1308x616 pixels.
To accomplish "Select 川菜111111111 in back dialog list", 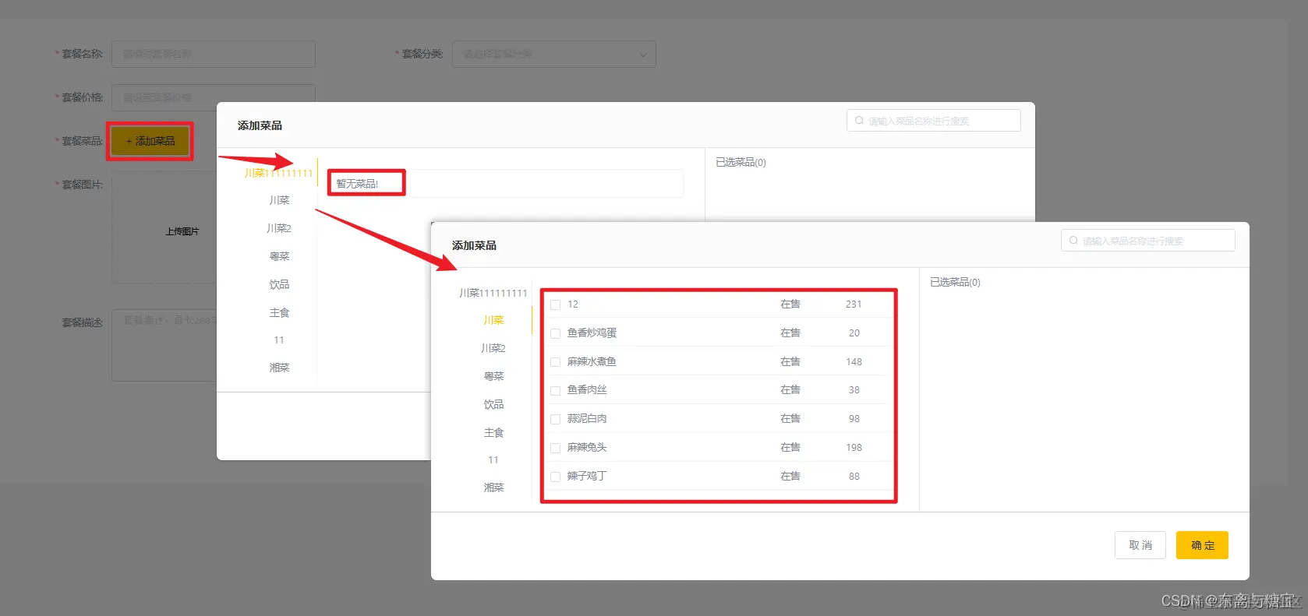I will pos(278,173).
